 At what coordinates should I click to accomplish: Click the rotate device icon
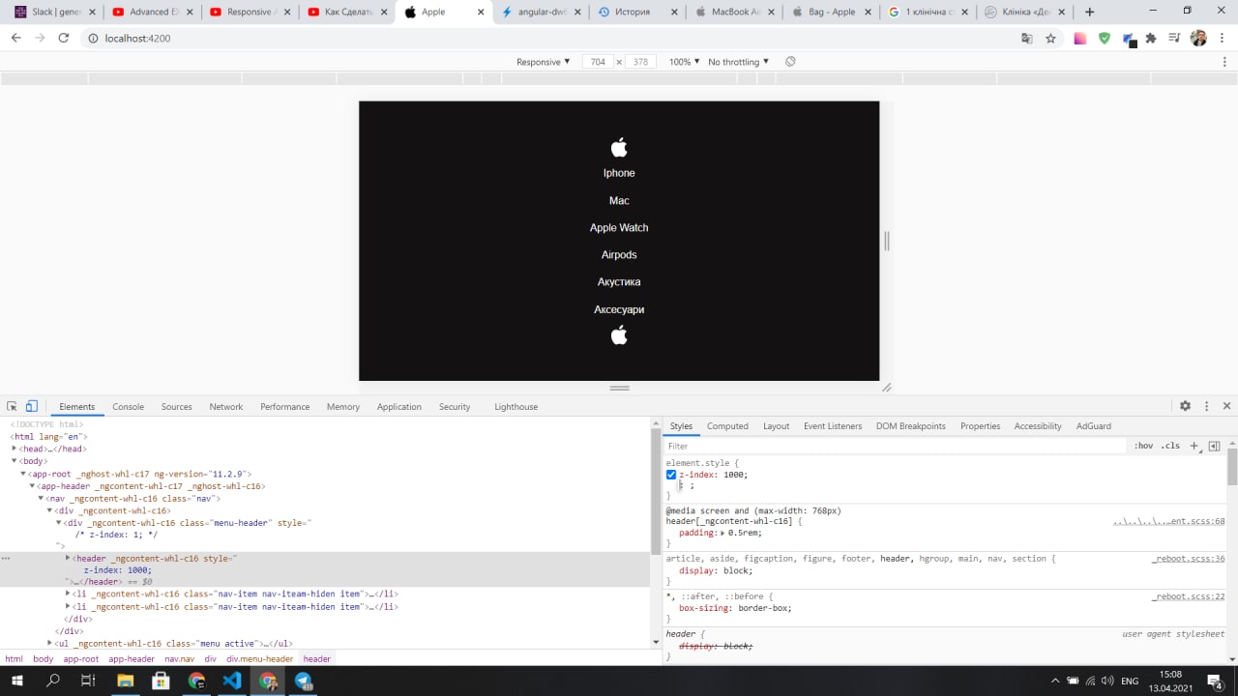(x=790, y=62)
